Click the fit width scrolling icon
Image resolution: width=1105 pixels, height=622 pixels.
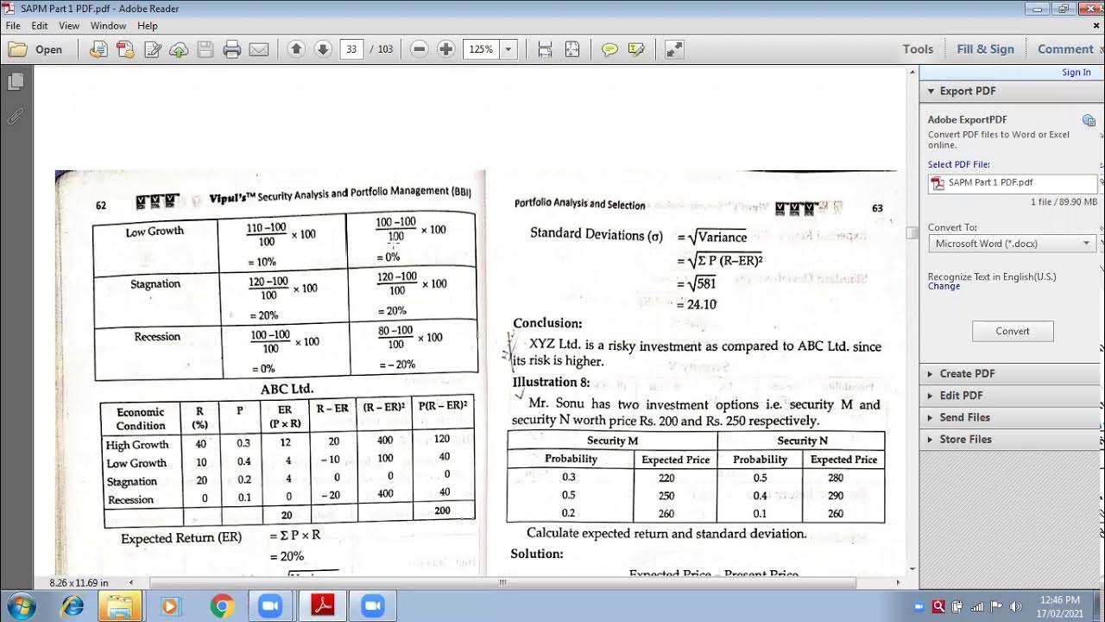coord(545,49)
